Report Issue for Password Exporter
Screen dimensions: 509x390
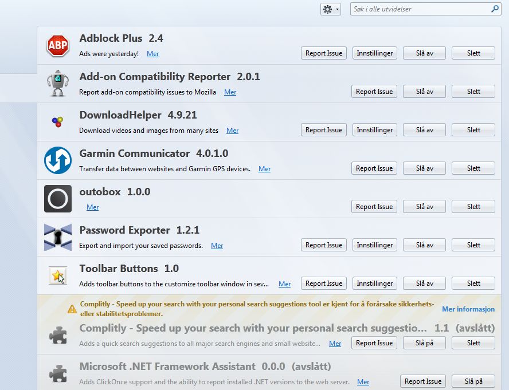tap(324, 245)
